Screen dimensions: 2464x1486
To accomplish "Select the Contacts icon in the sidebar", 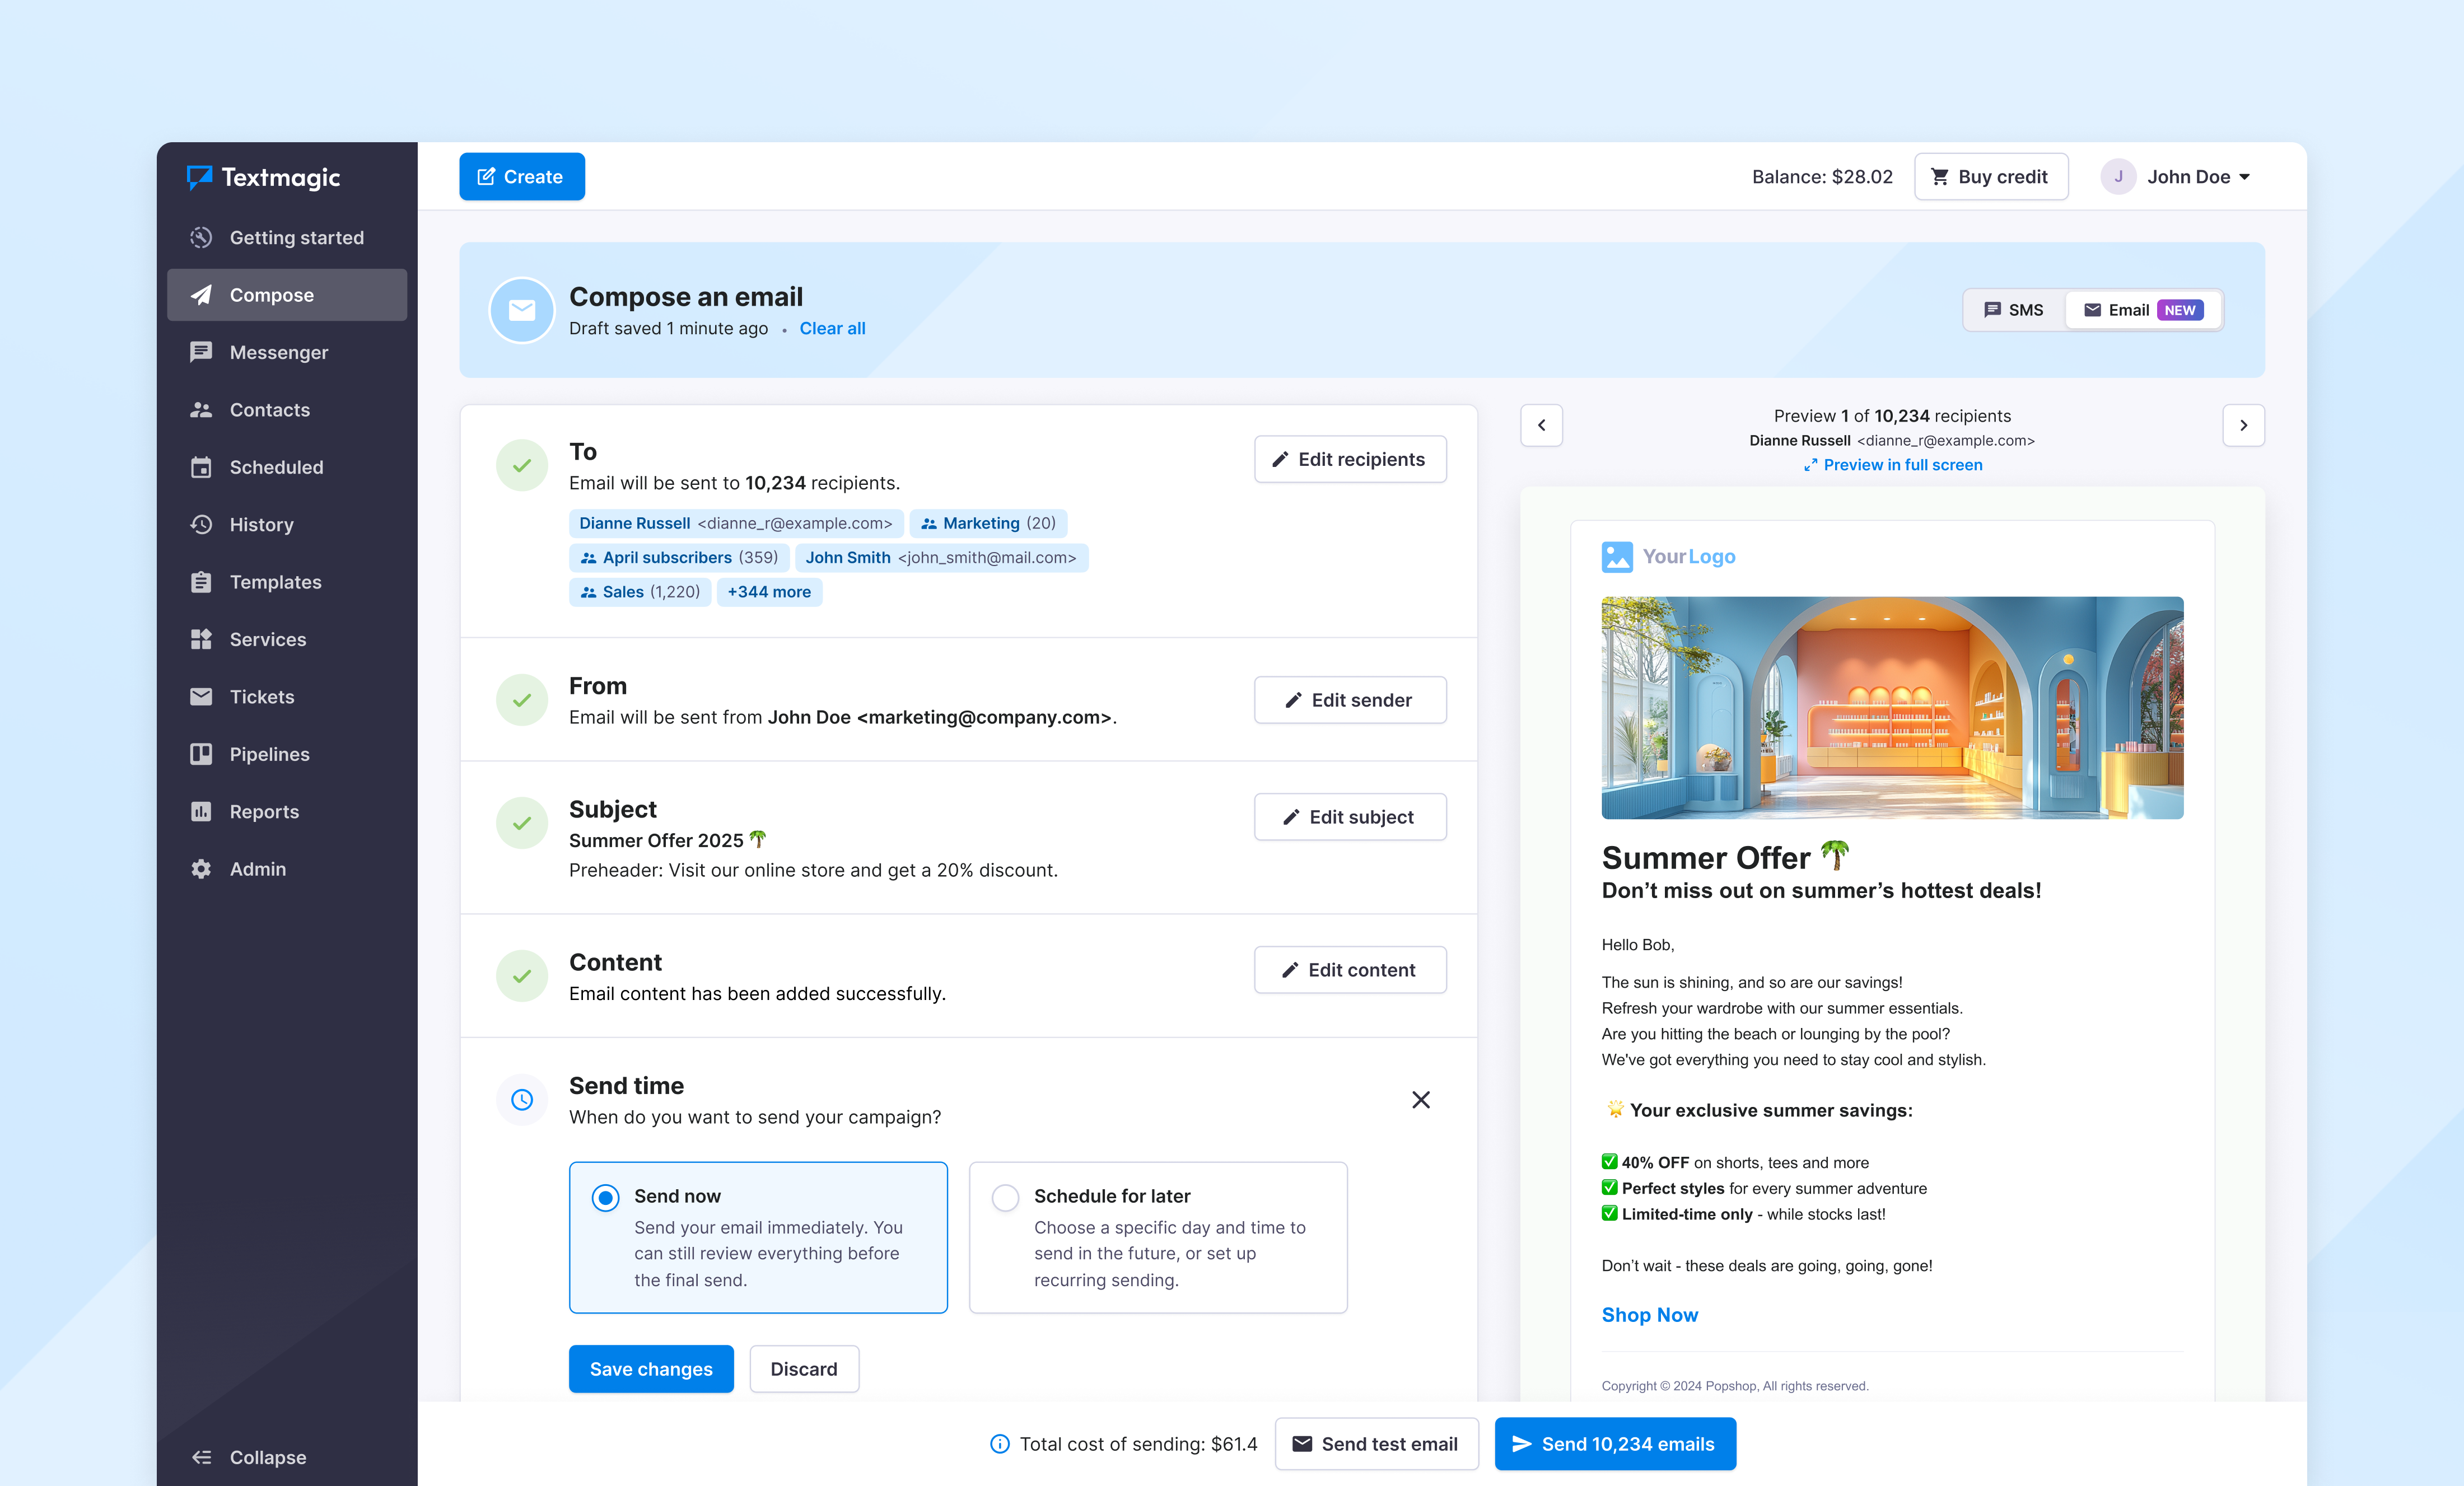I will 202,409.
